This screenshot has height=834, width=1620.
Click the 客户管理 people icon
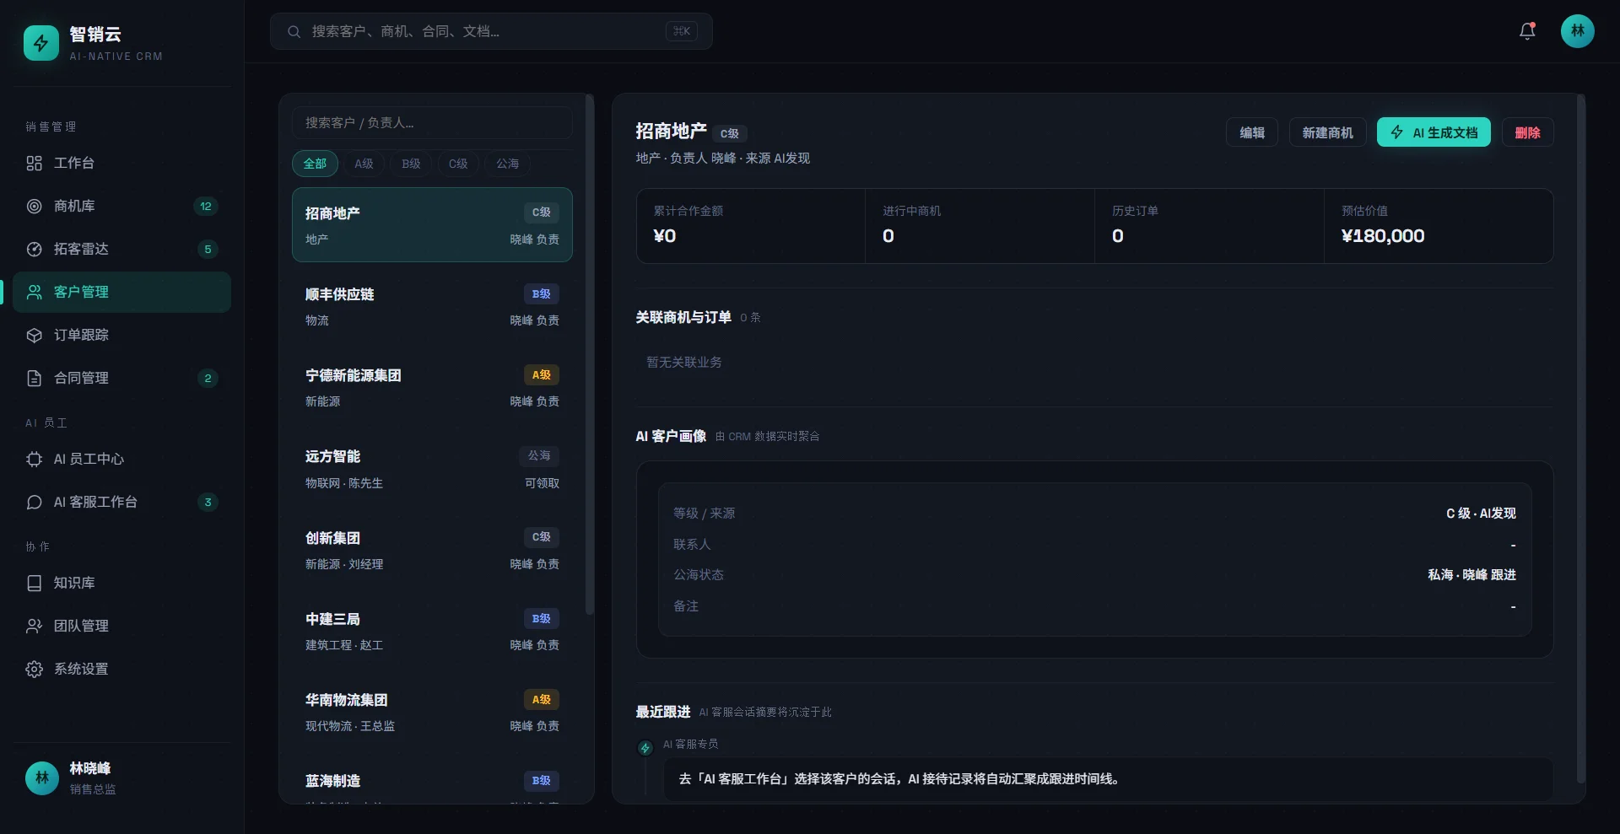click(34, 292)
